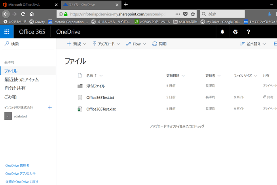Open 最近使ったアイテム in the sidebar
Screen dimensions: 277x185
pyautogui.click(x=21, y=79)
